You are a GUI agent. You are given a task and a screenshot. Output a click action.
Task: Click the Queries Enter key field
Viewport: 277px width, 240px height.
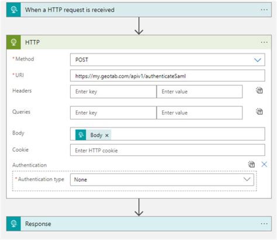coord(113,113)
